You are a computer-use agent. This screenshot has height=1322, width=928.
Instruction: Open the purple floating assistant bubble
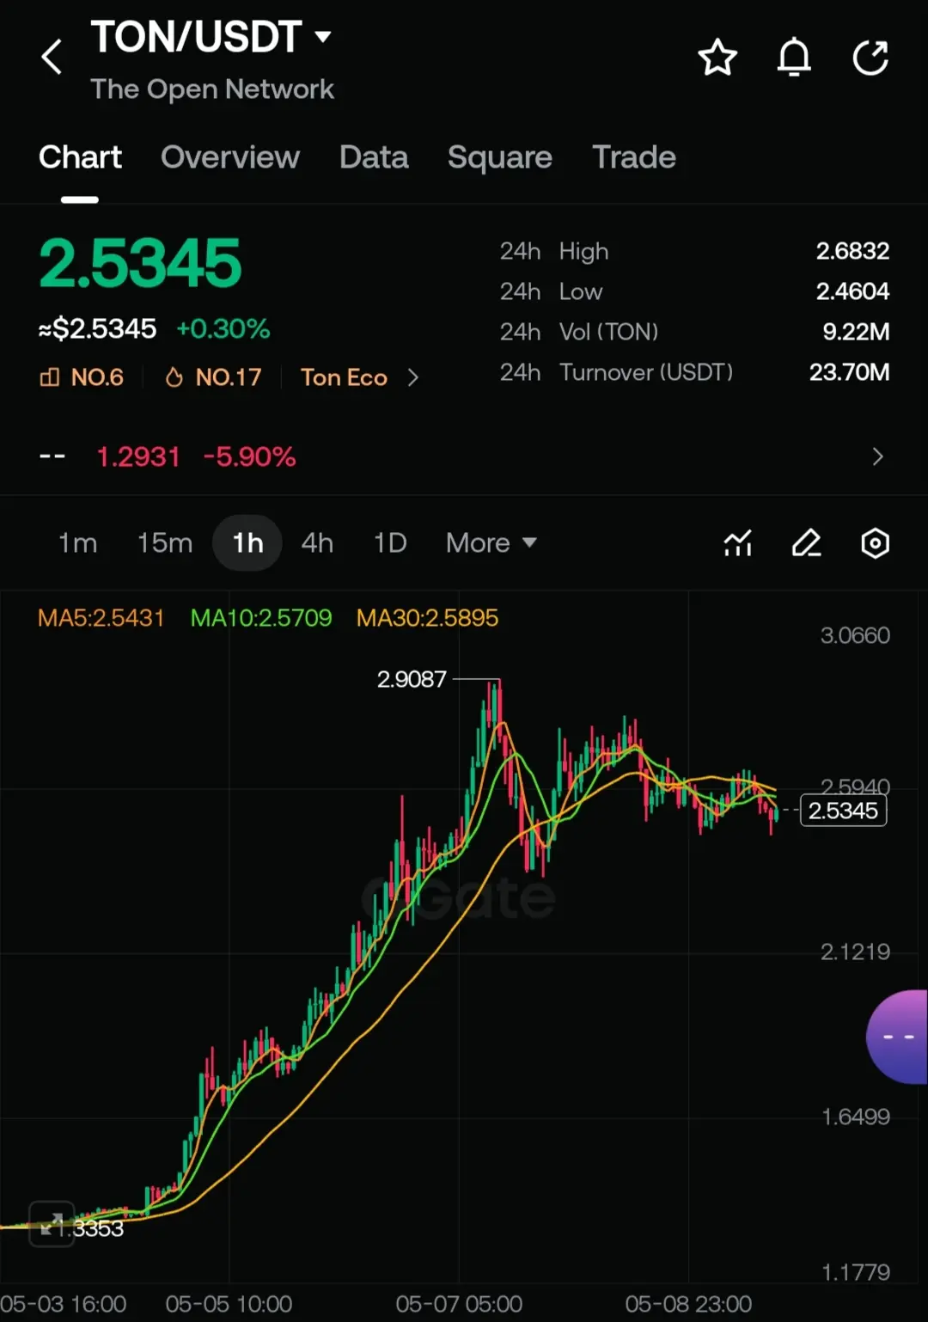[x=897, y=1037]
